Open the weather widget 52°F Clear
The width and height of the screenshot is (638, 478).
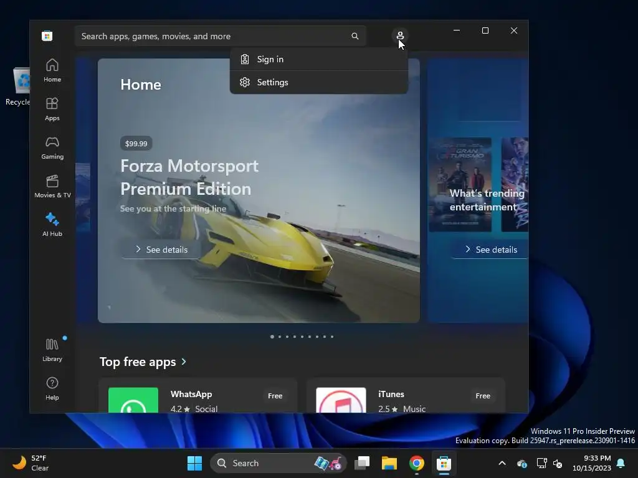[31, 463]
